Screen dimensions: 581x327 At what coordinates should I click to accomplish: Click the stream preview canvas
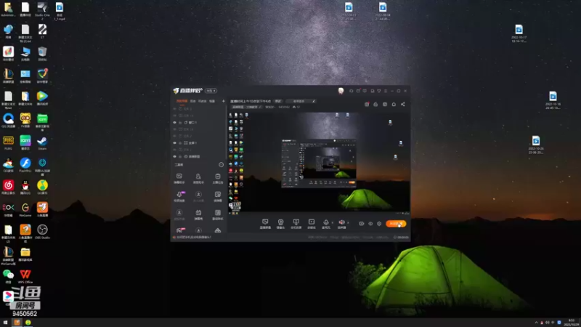319,162
